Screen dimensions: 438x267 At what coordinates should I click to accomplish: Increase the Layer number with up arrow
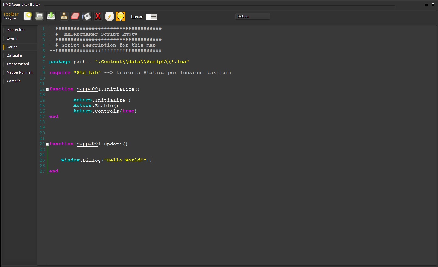coord(154,16)
